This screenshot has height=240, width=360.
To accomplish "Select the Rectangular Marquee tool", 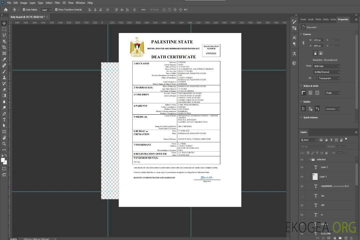I will click(4, 29).
